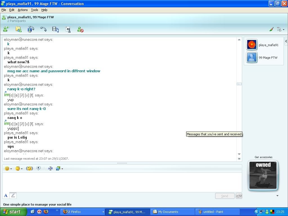The image size is (288, 216).
Task: Click the phone handset call icon
Action: [43, 29]
